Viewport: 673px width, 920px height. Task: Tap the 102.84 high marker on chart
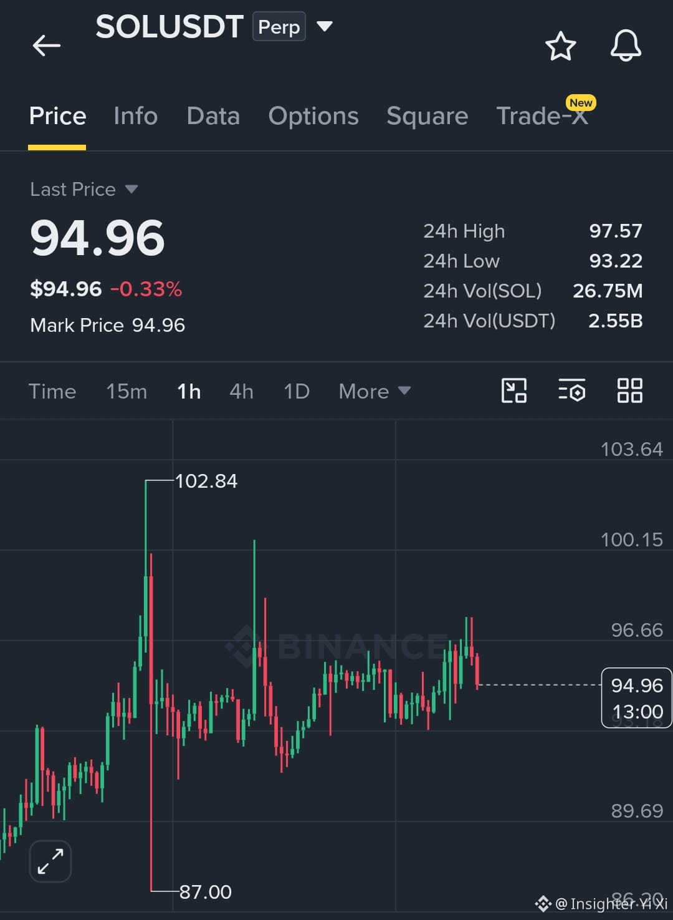pos(206,481)
